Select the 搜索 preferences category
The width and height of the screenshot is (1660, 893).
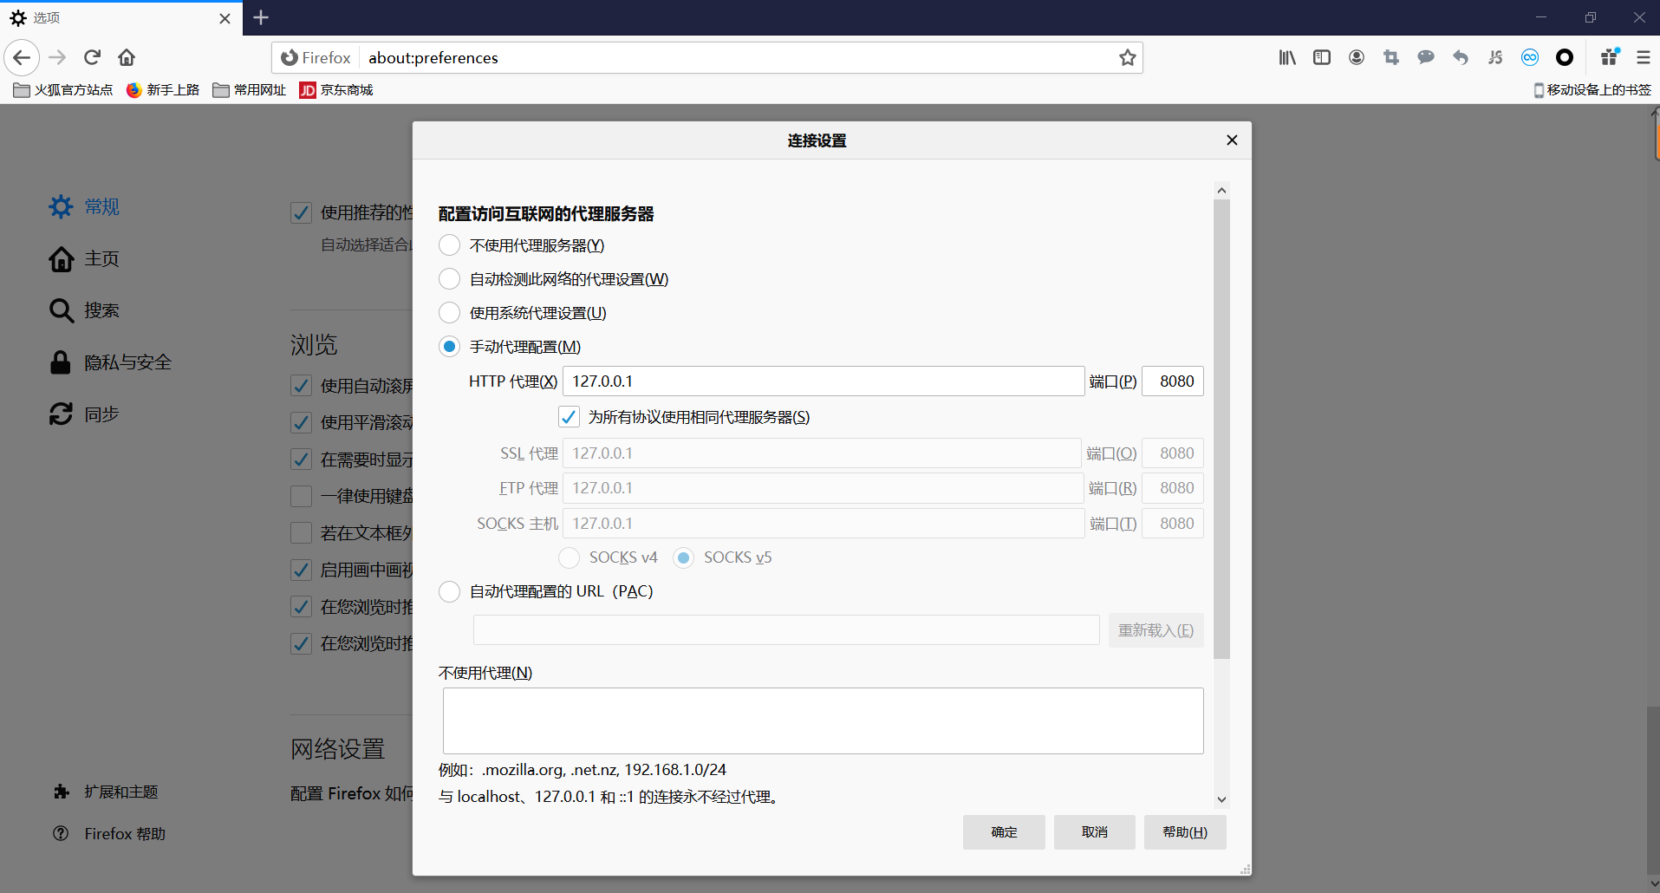click(84, 310)
